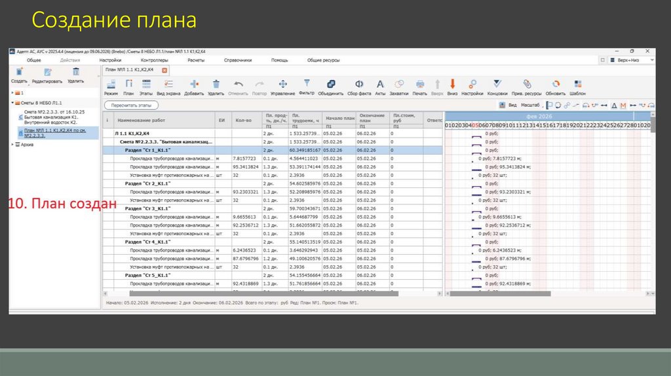671x376 pixels.
Task: Click the cell with quantity 7.8157723
Action: pyautogui.click(x=247, y=159)
